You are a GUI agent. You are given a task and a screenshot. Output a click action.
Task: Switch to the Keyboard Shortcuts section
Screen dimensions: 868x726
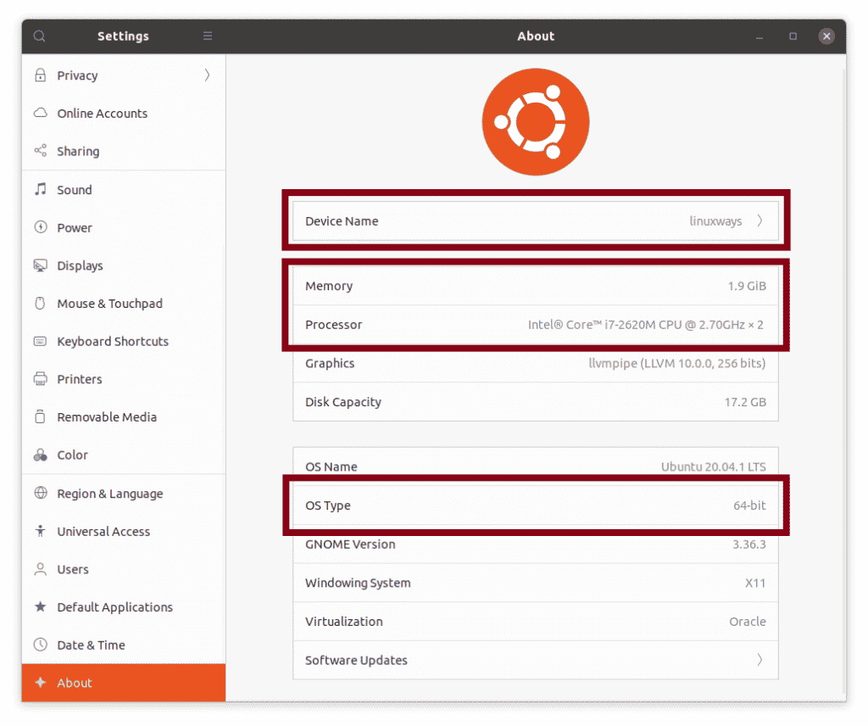coord(111,341)
